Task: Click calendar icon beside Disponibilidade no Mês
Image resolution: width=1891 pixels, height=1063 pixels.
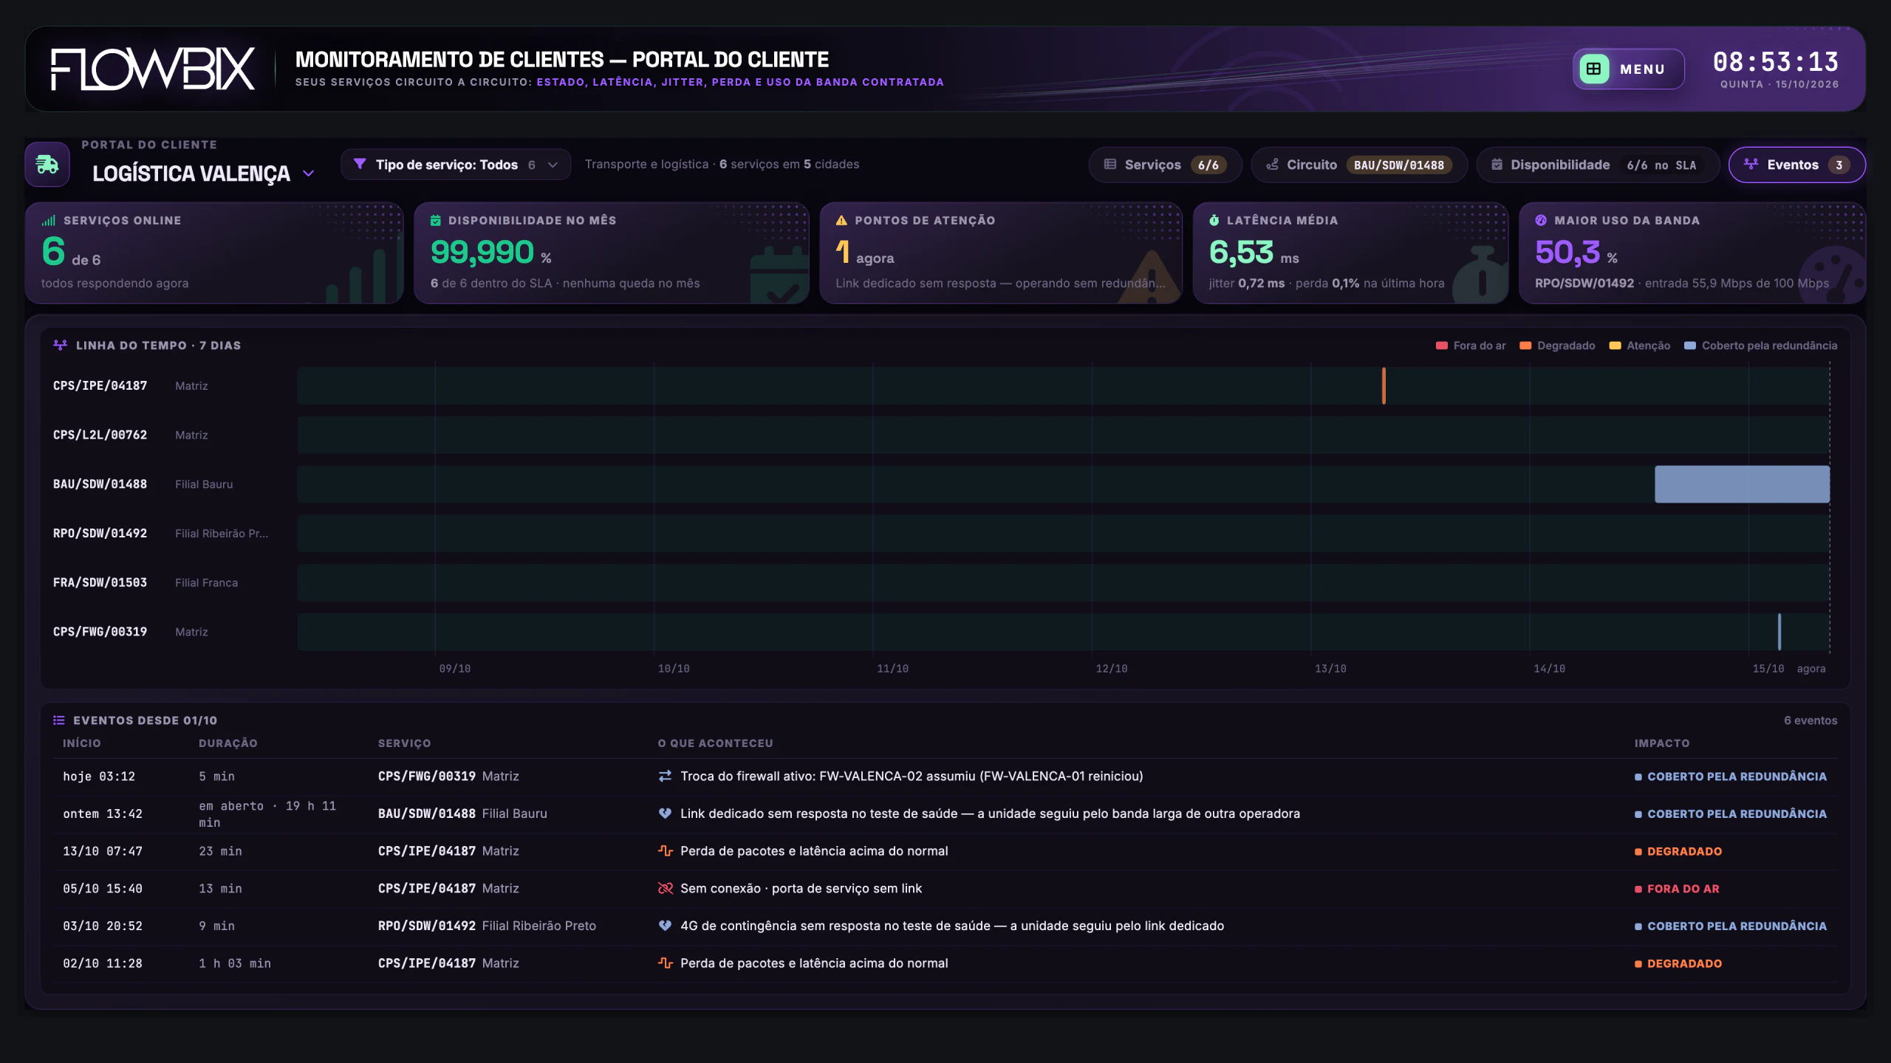Action: pos(436,220)
